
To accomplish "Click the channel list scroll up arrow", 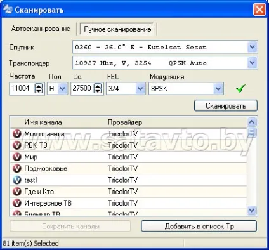I will point(252,122).
